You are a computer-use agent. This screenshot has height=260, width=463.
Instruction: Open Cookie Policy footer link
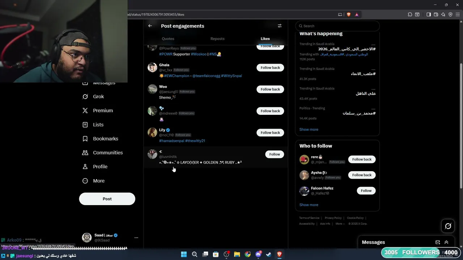[355, 218]
